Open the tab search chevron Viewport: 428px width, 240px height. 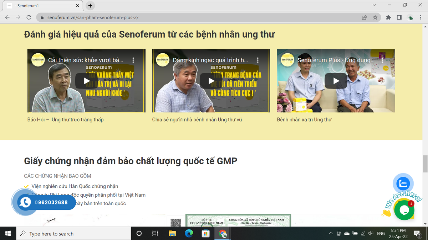[374, 5]
